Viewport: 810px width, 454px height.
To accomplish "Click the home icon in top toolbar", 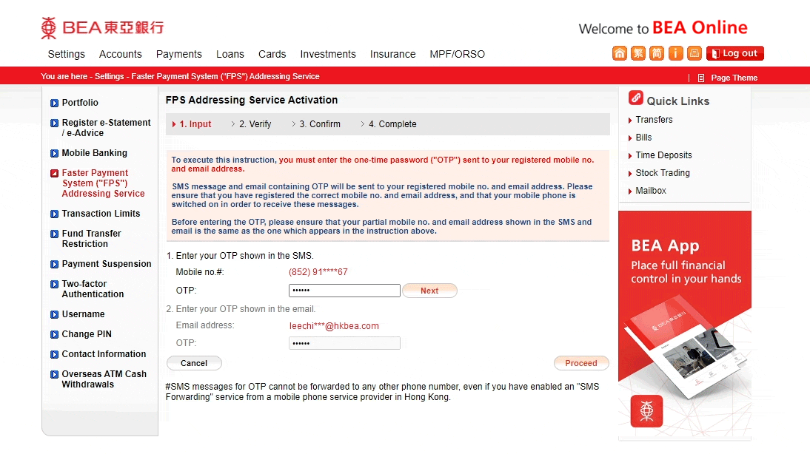I will tap(620, 53).
